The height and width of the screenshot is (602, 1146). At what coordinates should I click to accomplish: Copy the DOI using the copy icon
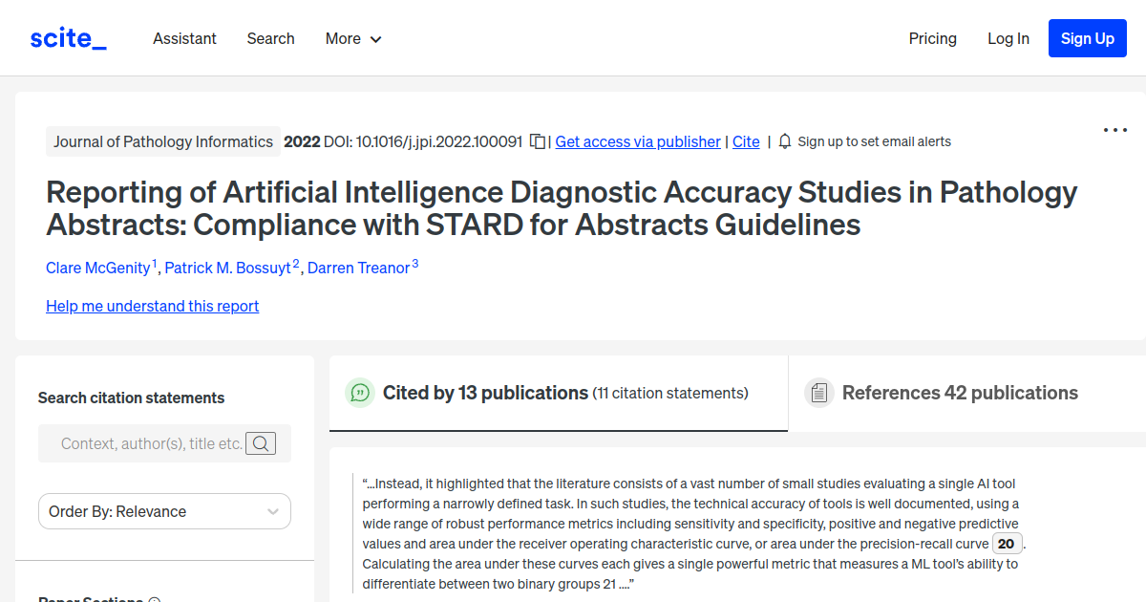[538, 140]
